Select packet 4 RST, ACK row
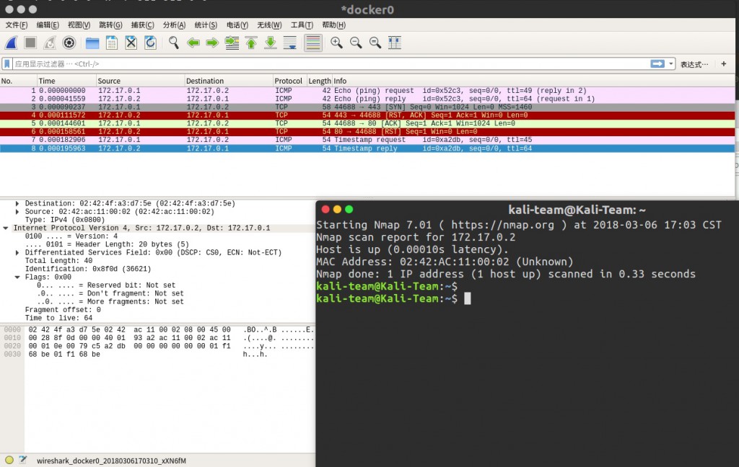Image resolution: width=739 pixels, height=467 pixels. (367, 115)
